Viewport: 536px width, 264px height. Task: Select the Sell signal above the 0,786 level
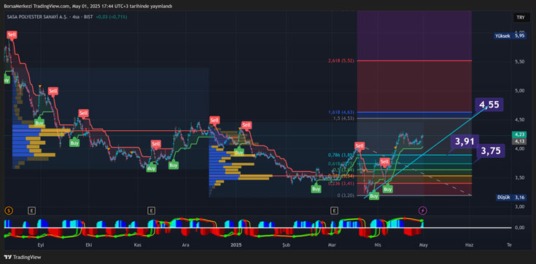click(x=360, y=146)
